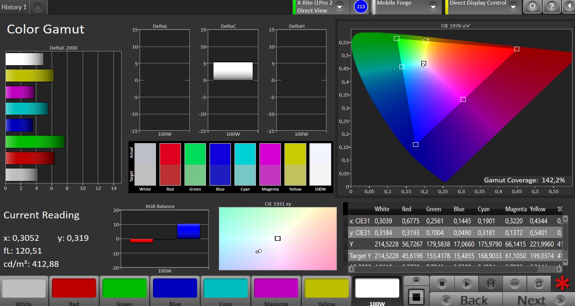Click the red asterisk icon
575x306 pixels.
coord(563,284)
